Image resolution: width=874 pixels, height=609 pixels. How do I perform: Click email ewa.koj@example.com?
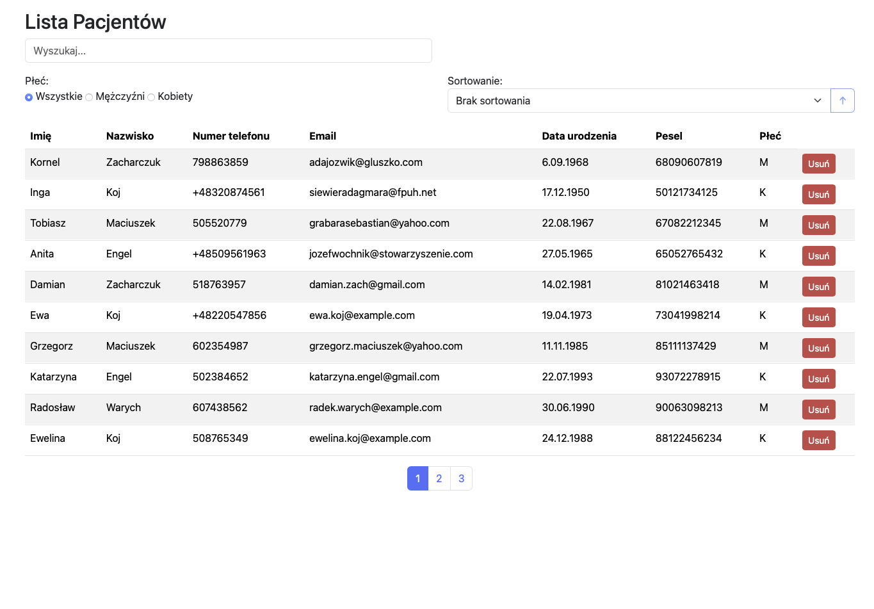(x=362, y=315)
